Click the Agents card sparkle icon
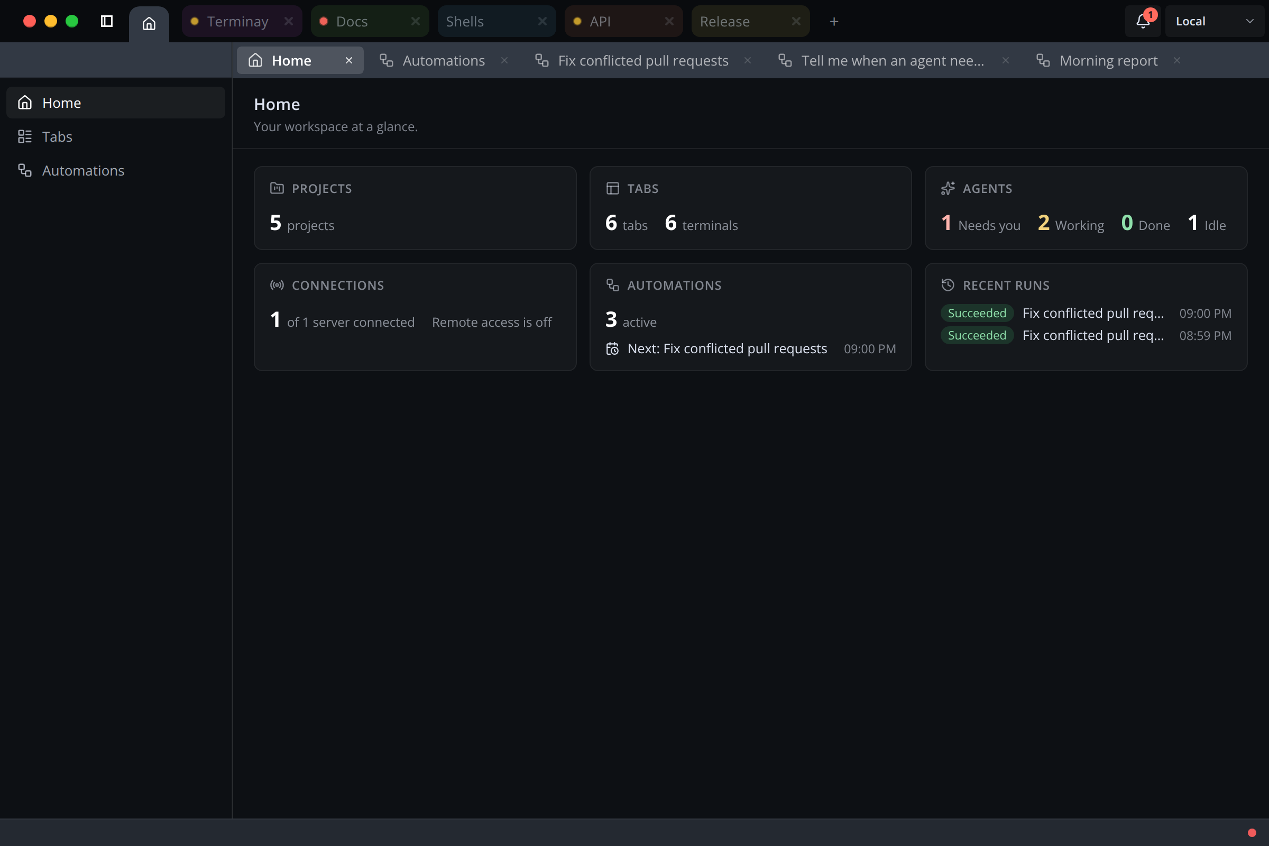This screenshot has height=846, width=1269. (x=948, y=188)
